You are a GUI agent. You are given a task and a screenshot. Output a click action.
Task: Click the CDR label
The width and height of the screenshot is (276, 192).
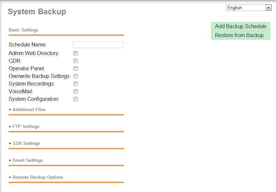click(15, 61)
